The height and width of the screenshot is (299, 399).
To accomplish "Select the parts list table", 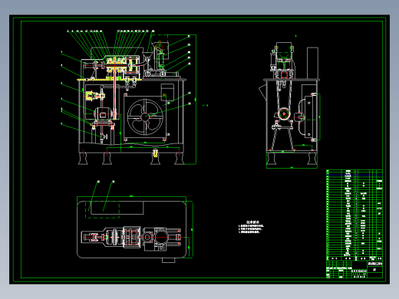I will pyautogui.click(x=354, y=215).
